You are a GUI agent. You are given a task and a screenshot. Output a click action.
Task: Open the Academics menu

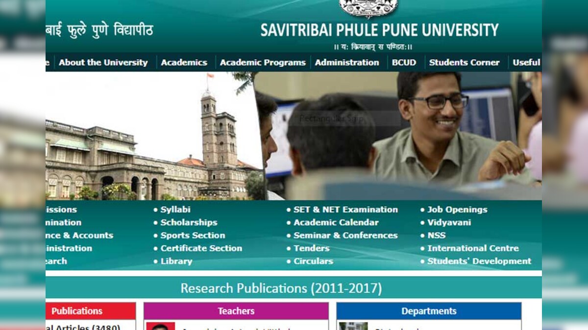(x=184, y=63)
